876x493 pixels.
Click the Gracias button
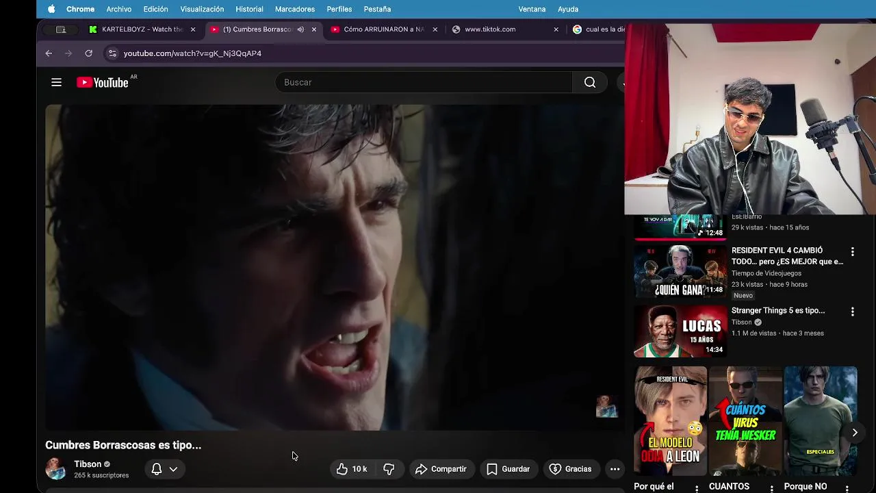(x=570, y=469)
